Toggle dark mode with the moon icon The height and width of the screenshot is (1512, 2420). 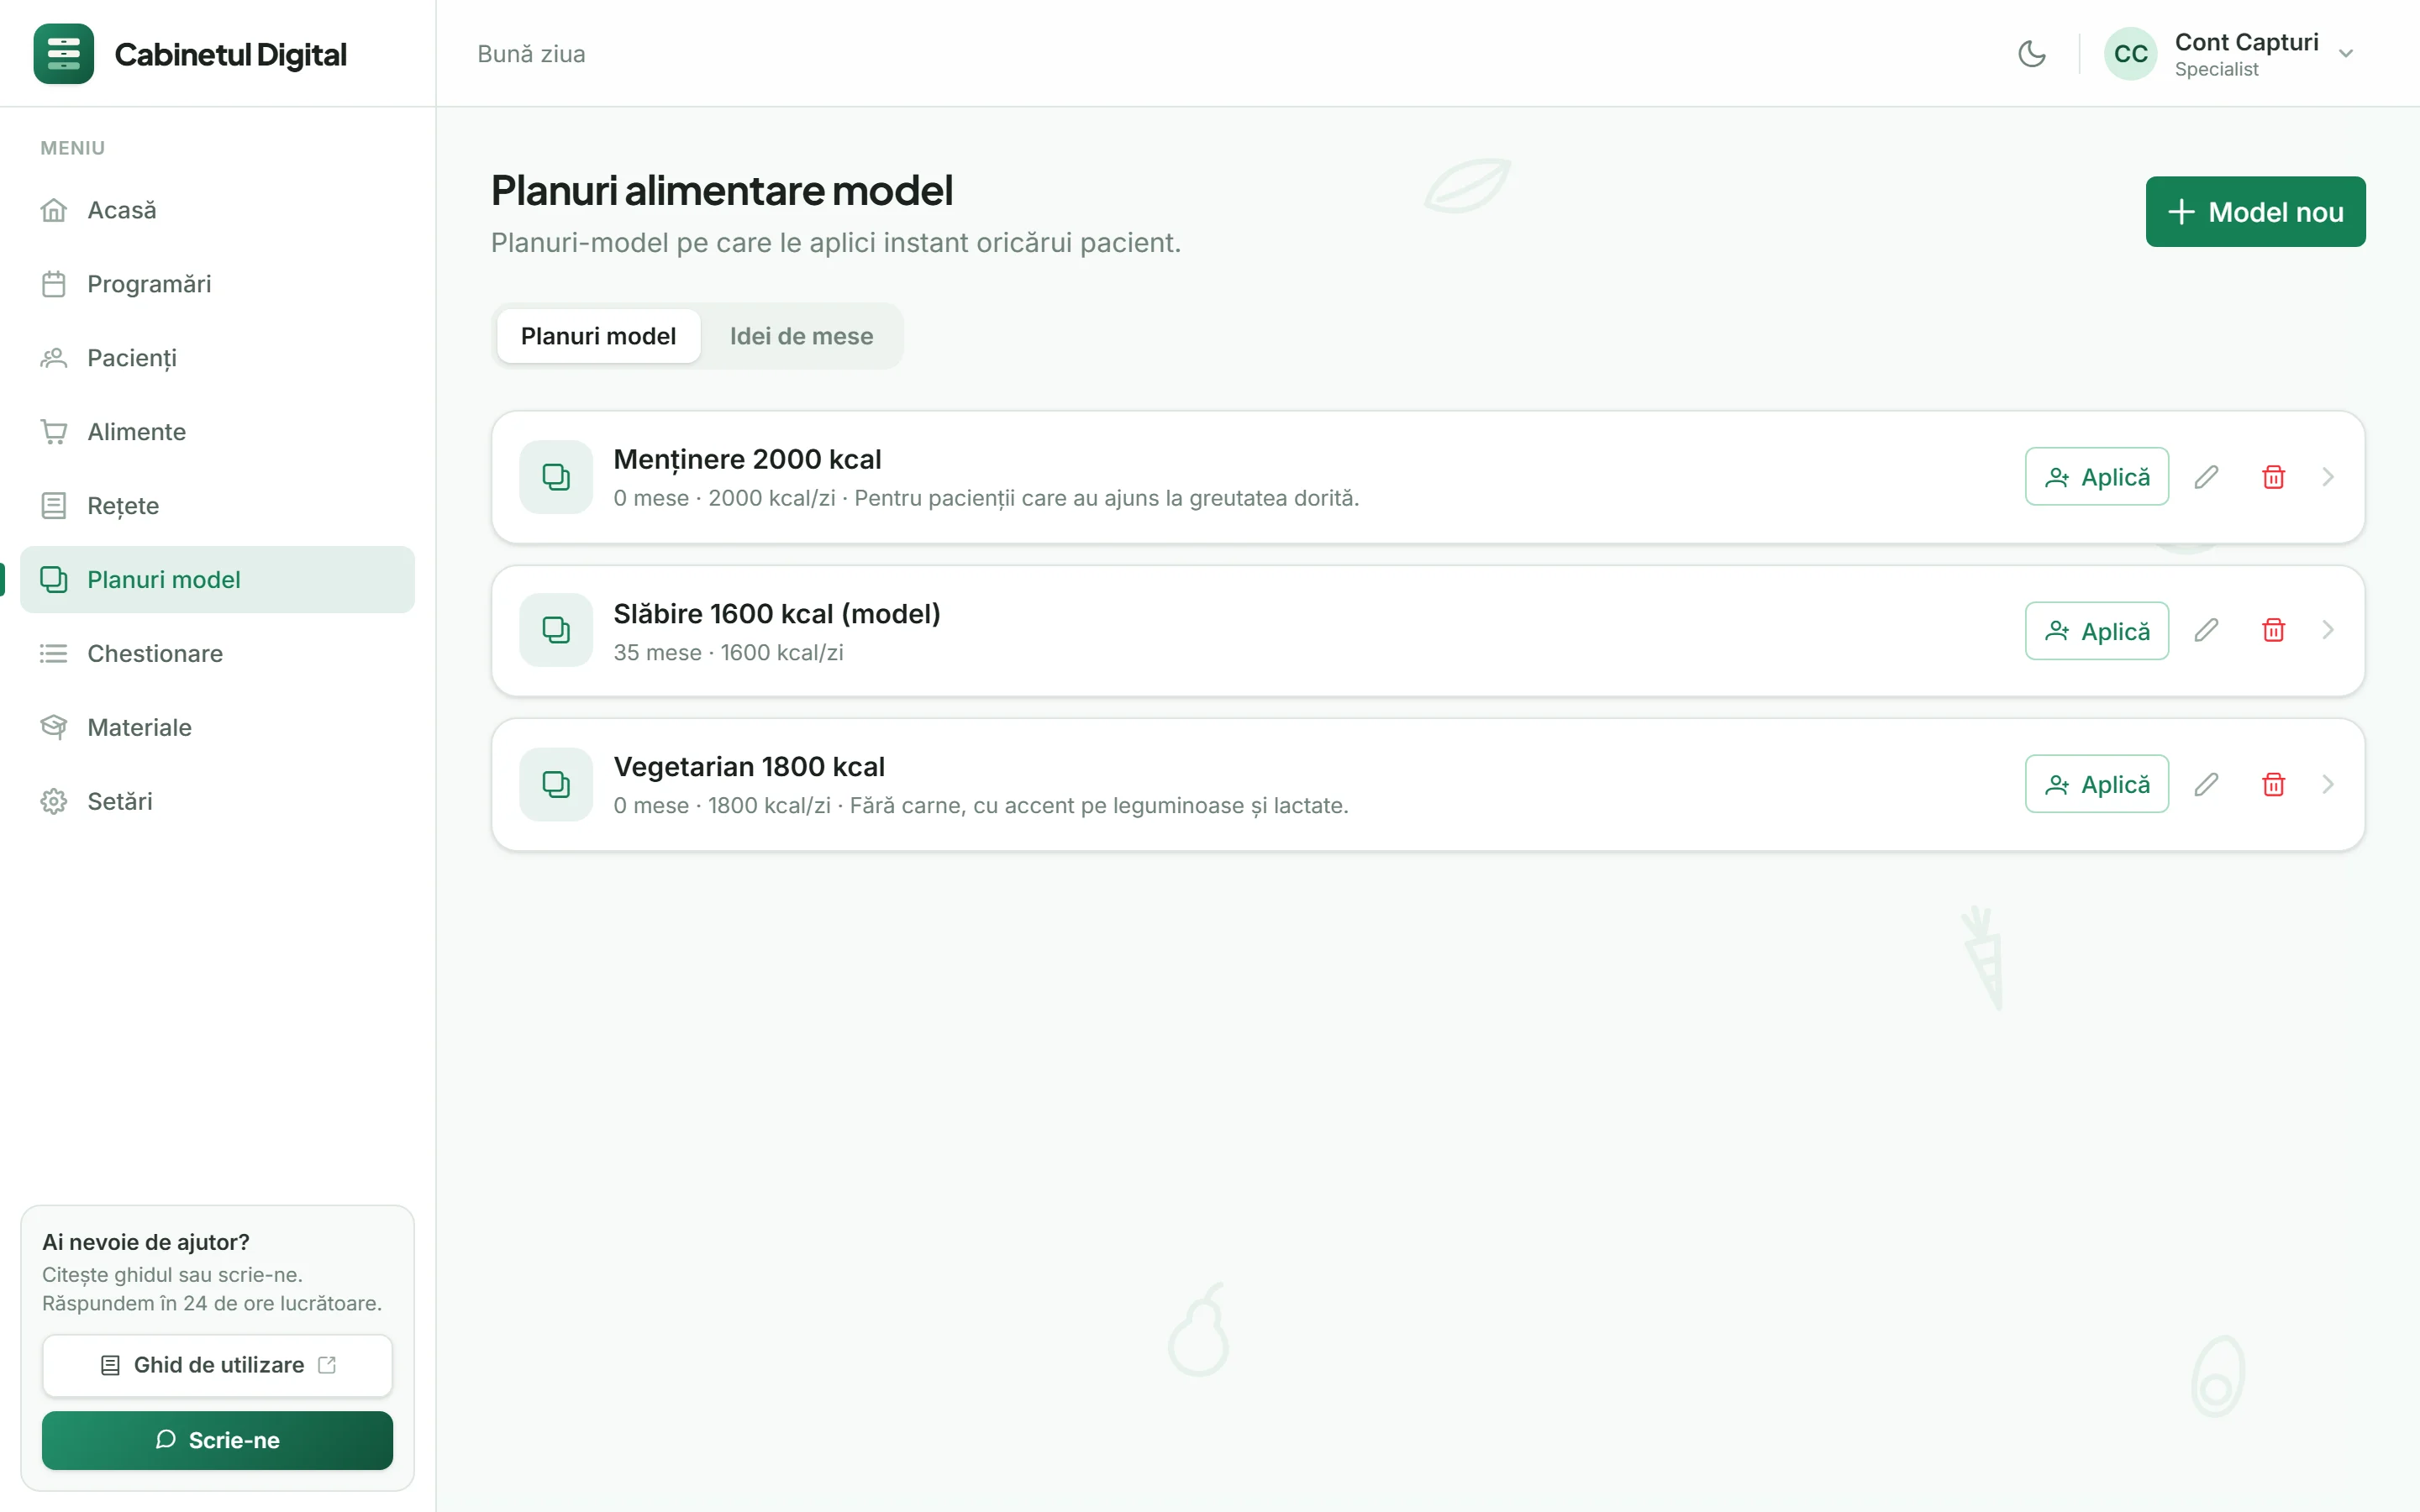click(2031, 54)
